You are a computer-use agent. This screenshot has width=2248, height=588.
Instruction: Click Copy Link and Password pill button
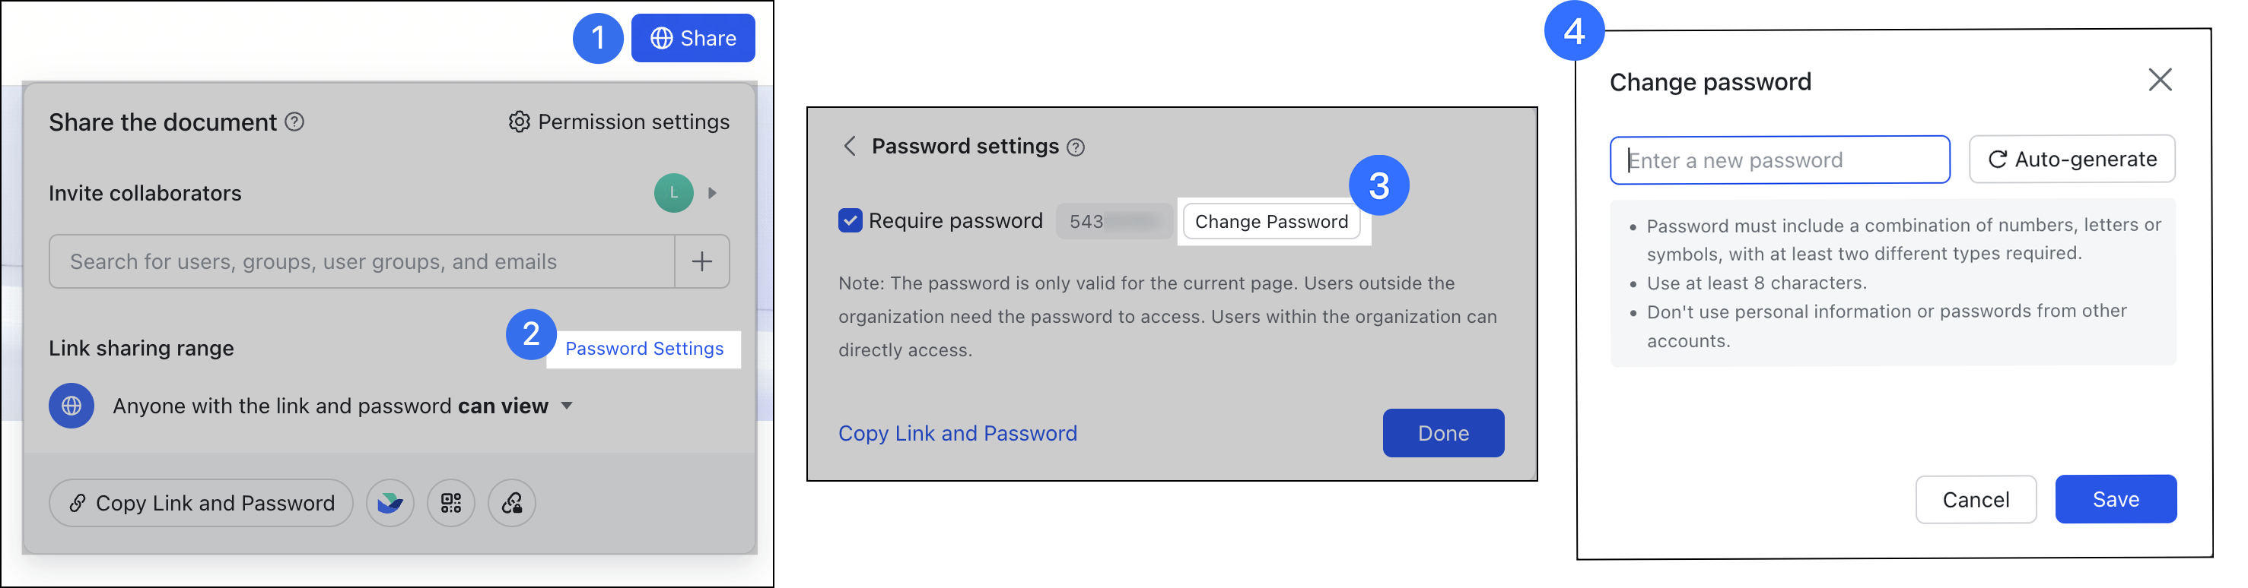point(202,503)
